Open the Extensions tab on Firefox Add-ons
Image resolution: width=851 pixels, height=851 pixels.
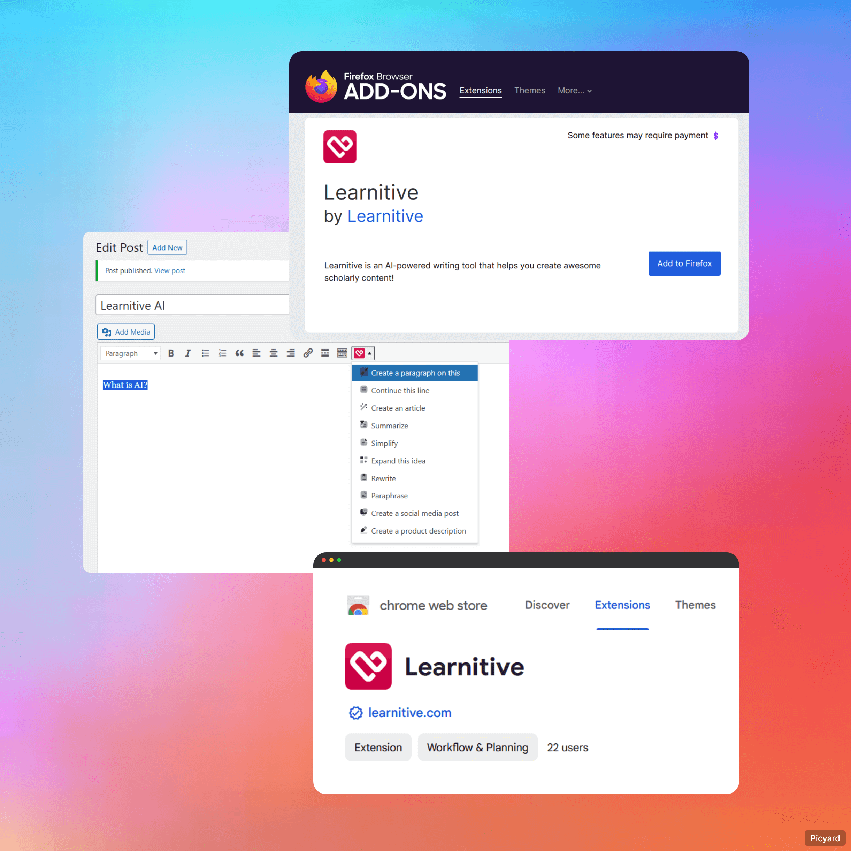click(481, 90)
